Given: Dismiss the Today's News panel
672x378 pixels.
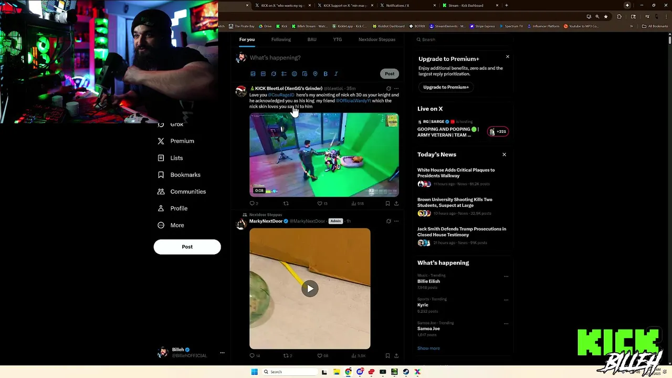Looking at the screenshot, I should (x=505, y=154).
